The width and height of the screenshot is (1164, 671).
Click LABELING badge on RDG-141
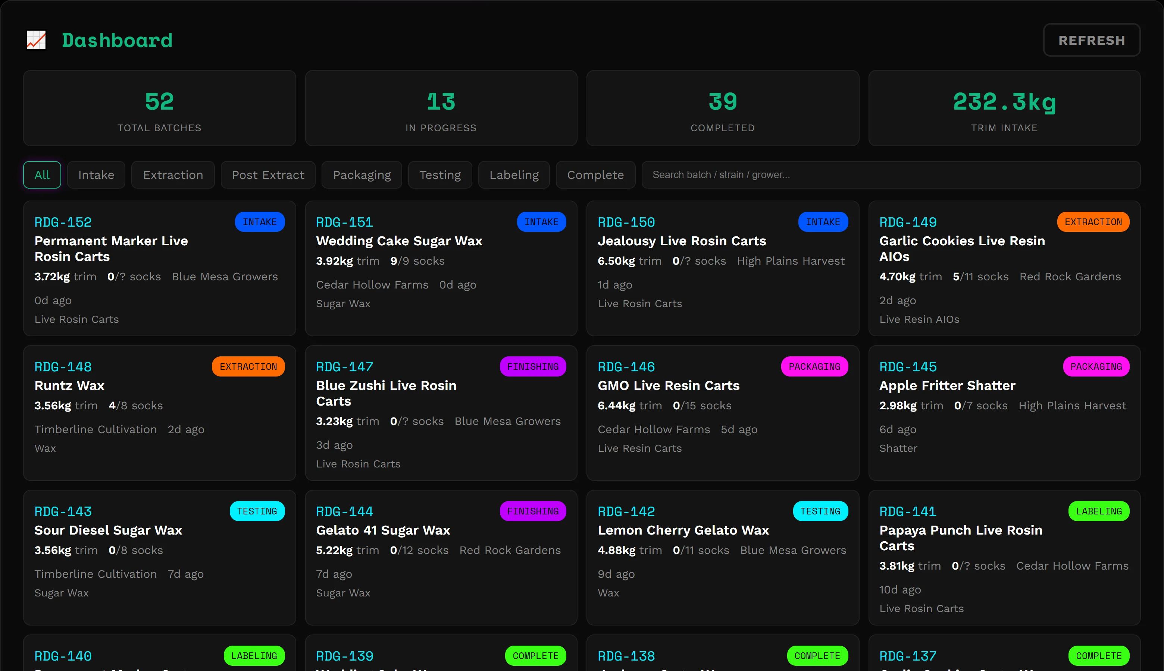(x=1099, y=511)
